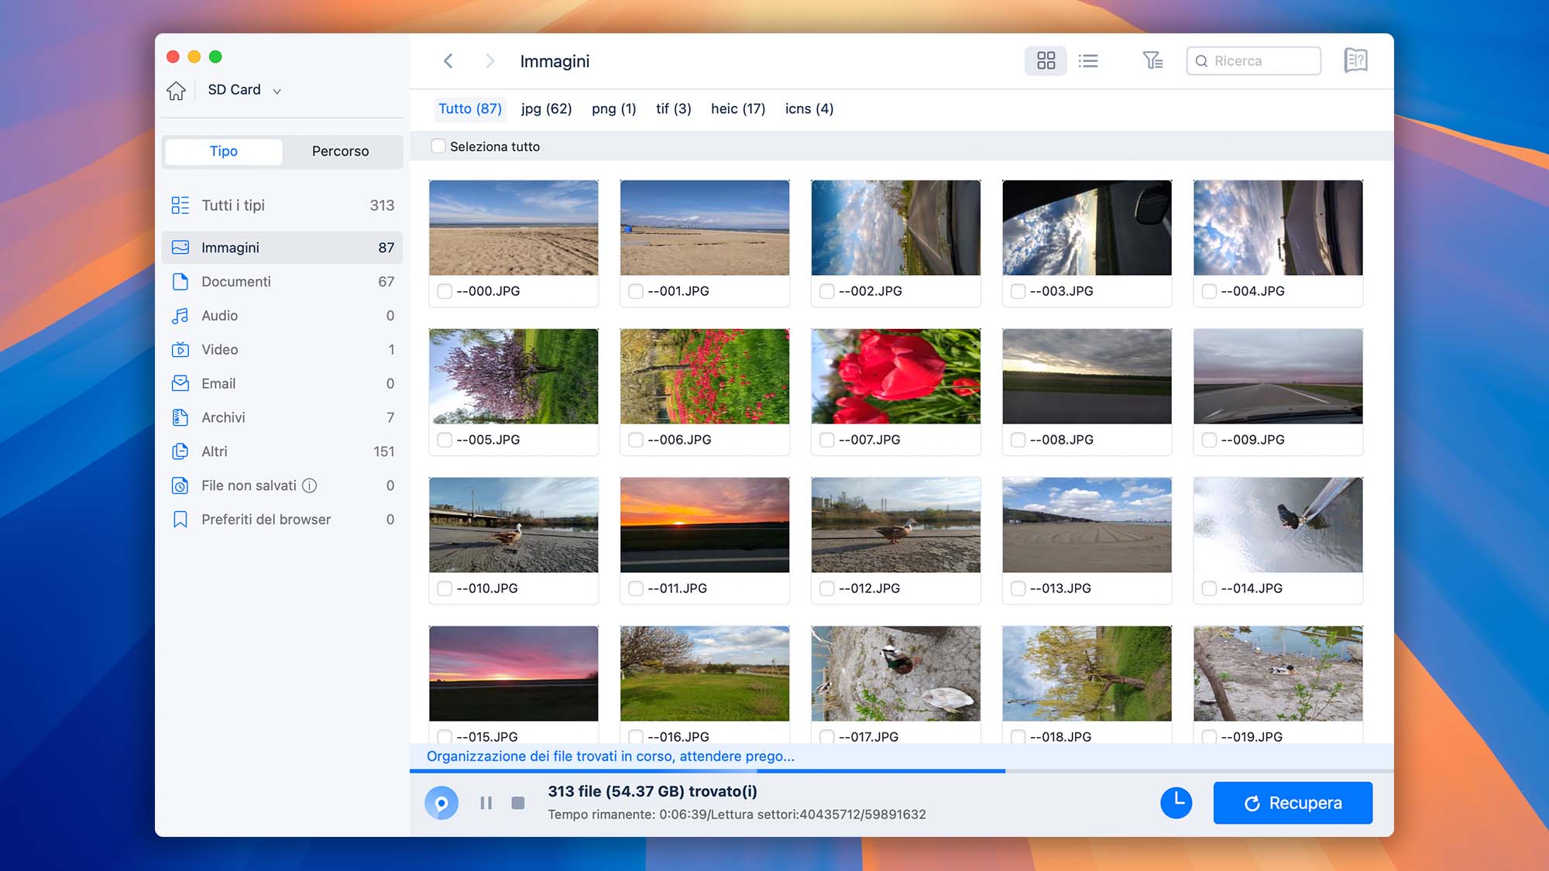This screenshot has height=871, width=1549.
Task: Filter by Tutto (87)
Action: tap(470, 109)
